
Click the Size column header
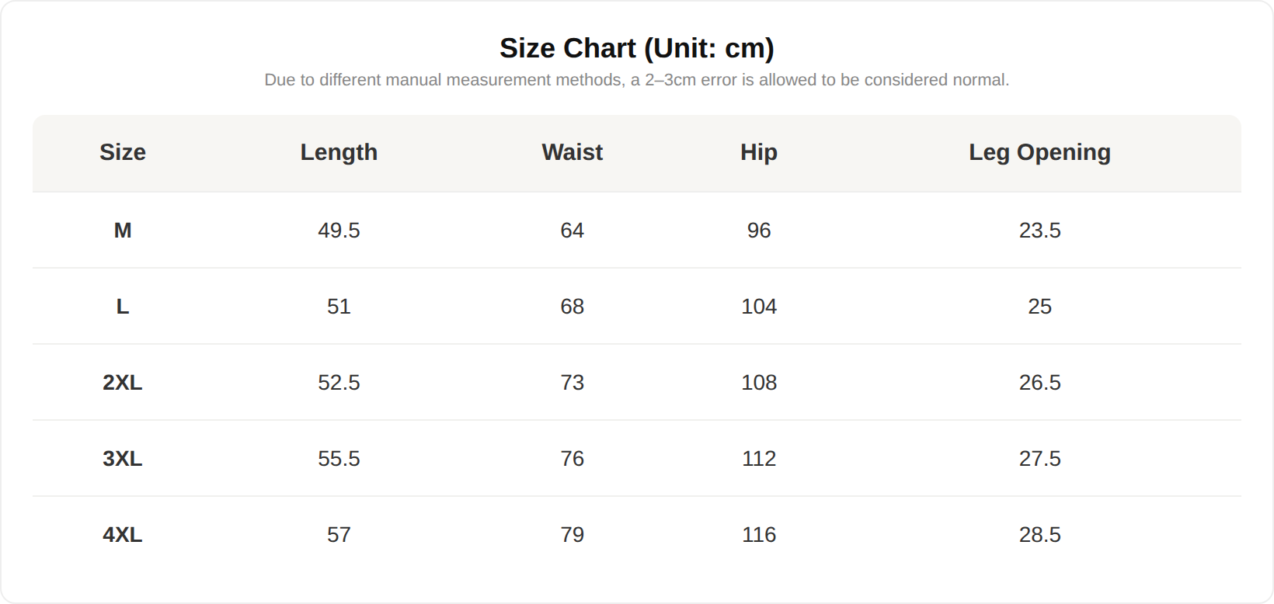(123, 152)
